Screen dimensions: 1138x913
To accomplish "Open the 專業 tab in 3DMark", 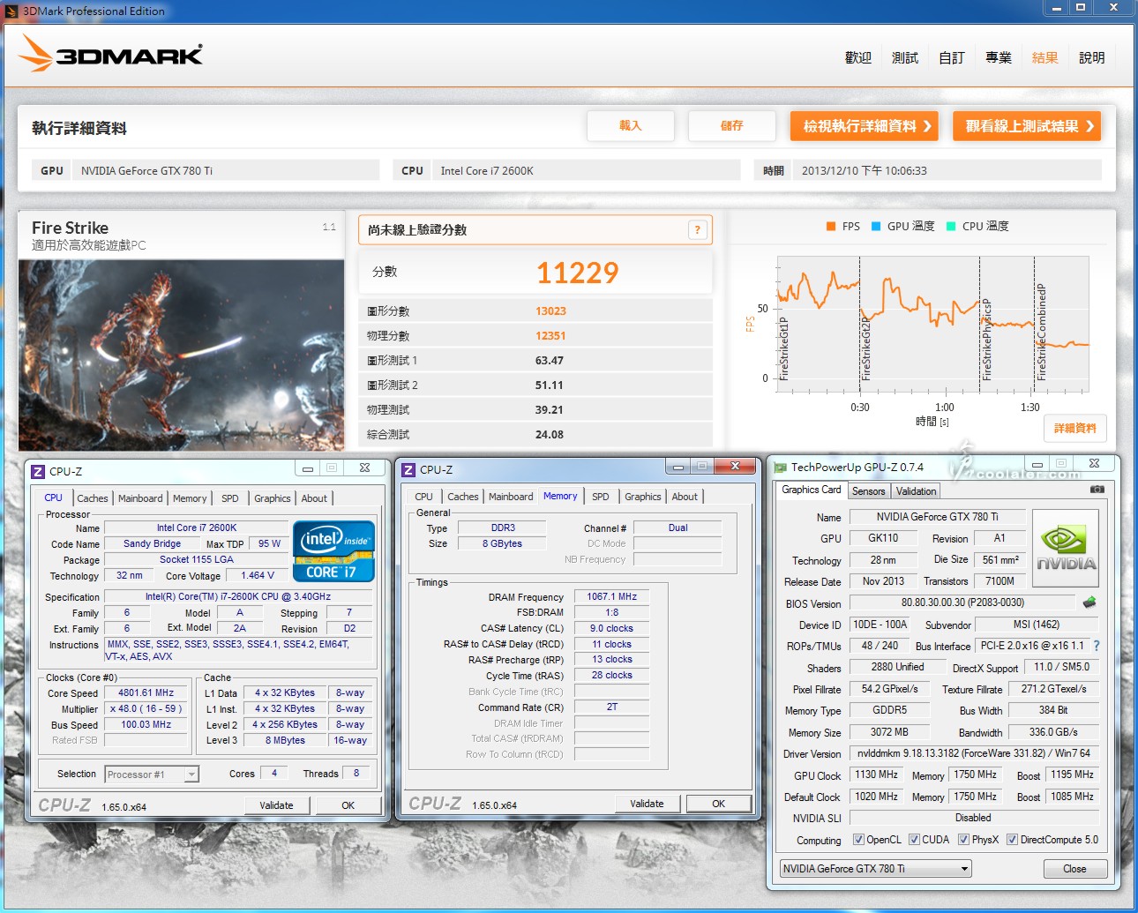I will pyautogui.click(x=999, y=57).
